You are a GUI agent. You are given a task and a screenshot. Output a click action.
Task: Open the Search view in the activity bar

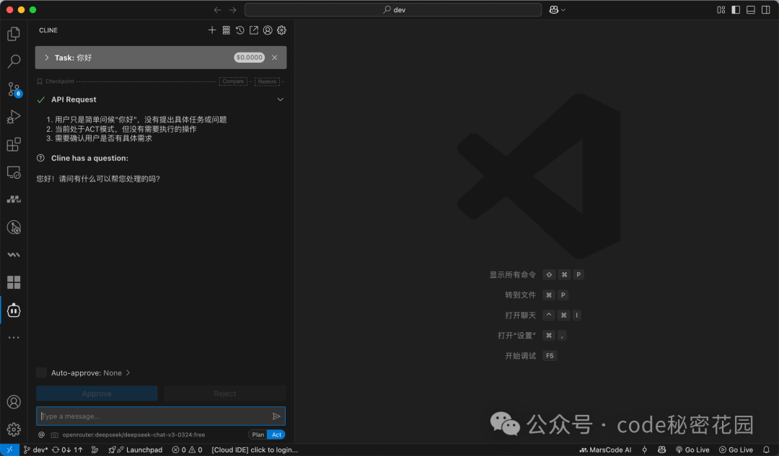[14, 61]
